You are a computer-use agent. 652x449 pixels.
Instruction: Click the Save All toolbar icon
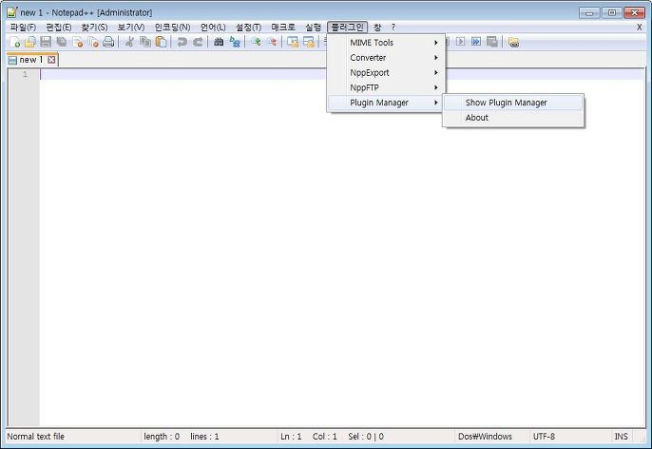coord(62,42)
